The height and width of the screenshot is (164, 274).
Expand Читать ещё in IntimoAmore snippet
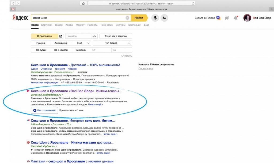pyautogui.click(x=110, y=134)
